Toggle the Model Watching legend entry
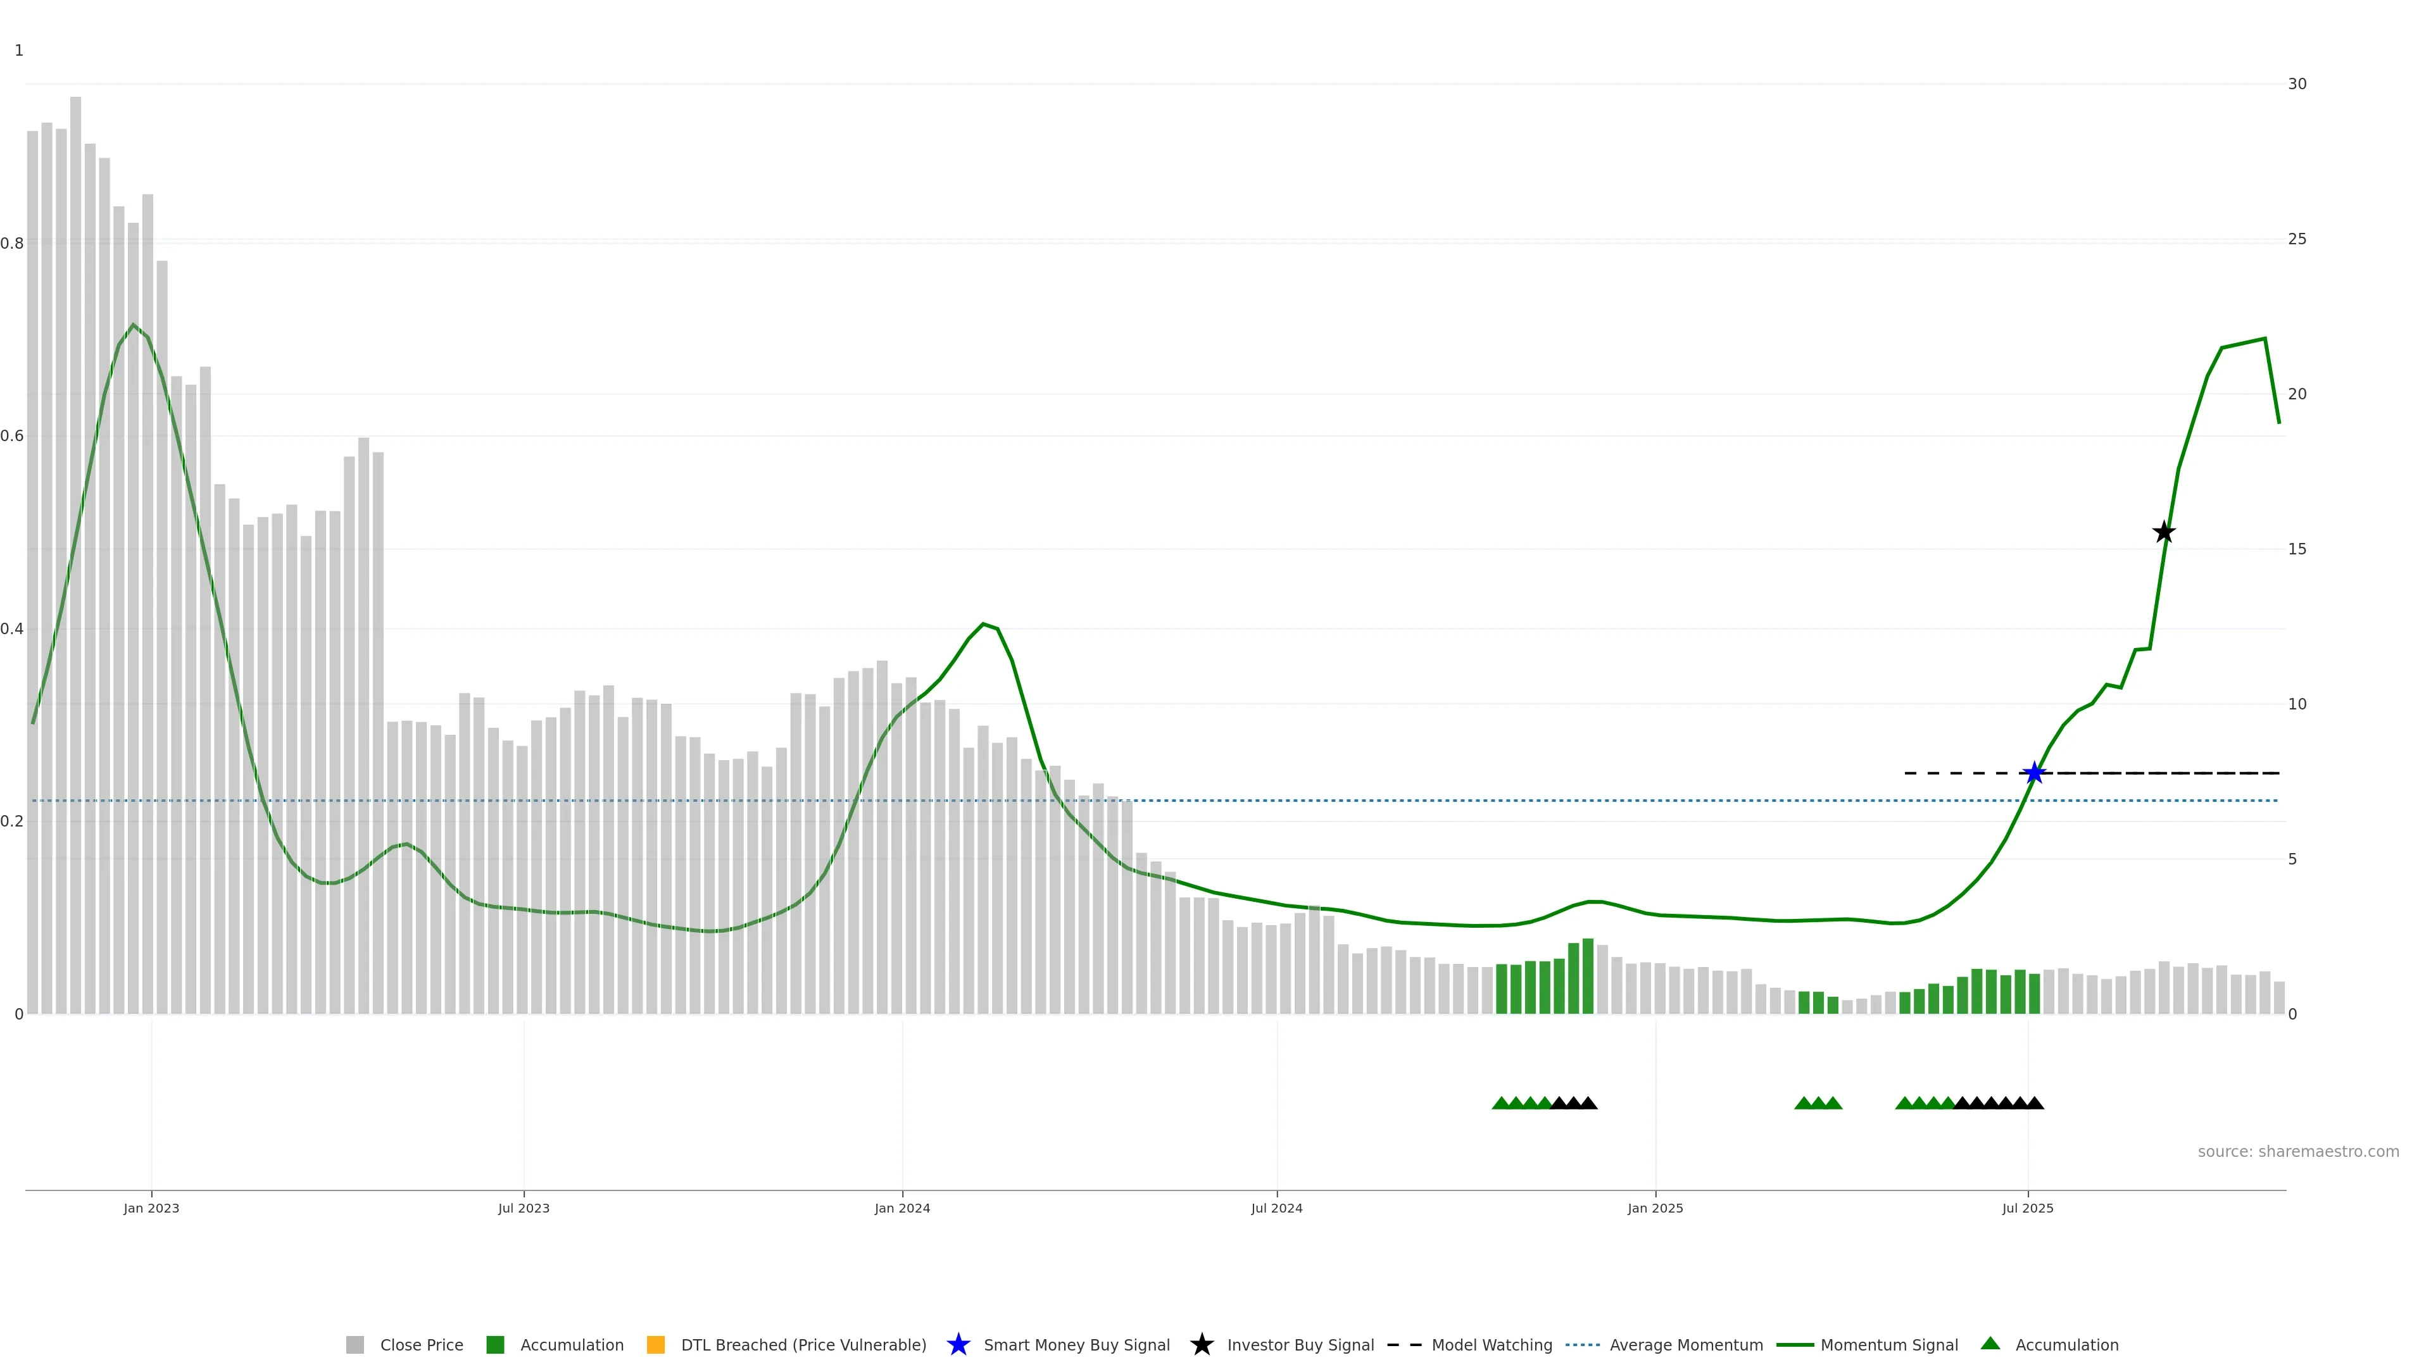Viewport: 2431px width, 1367px height. tap(1491, 1344)
